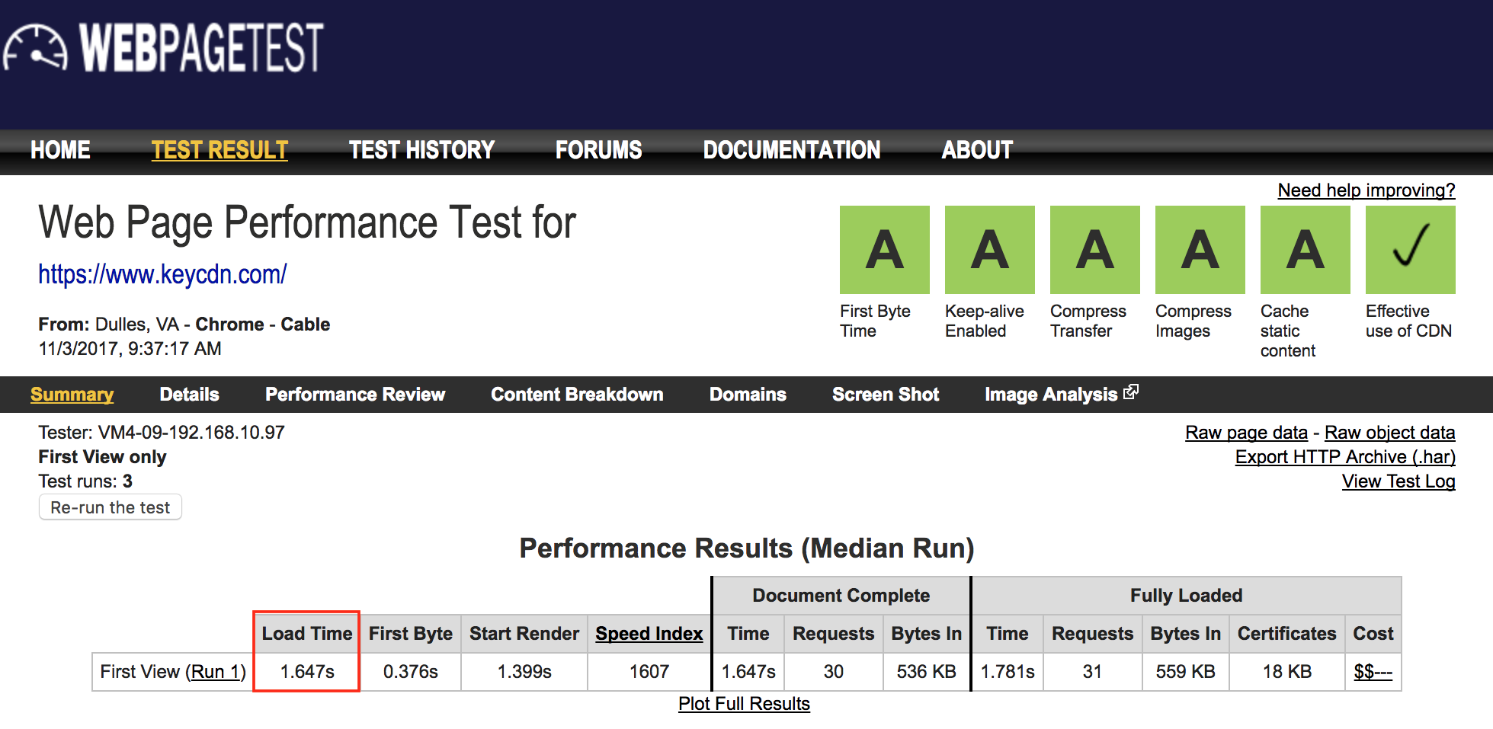The width and height of the screenshot is (1493, 729).
Task: Open the ABOUT menu item
Action: pyautogui.click(x=977, y=150)
